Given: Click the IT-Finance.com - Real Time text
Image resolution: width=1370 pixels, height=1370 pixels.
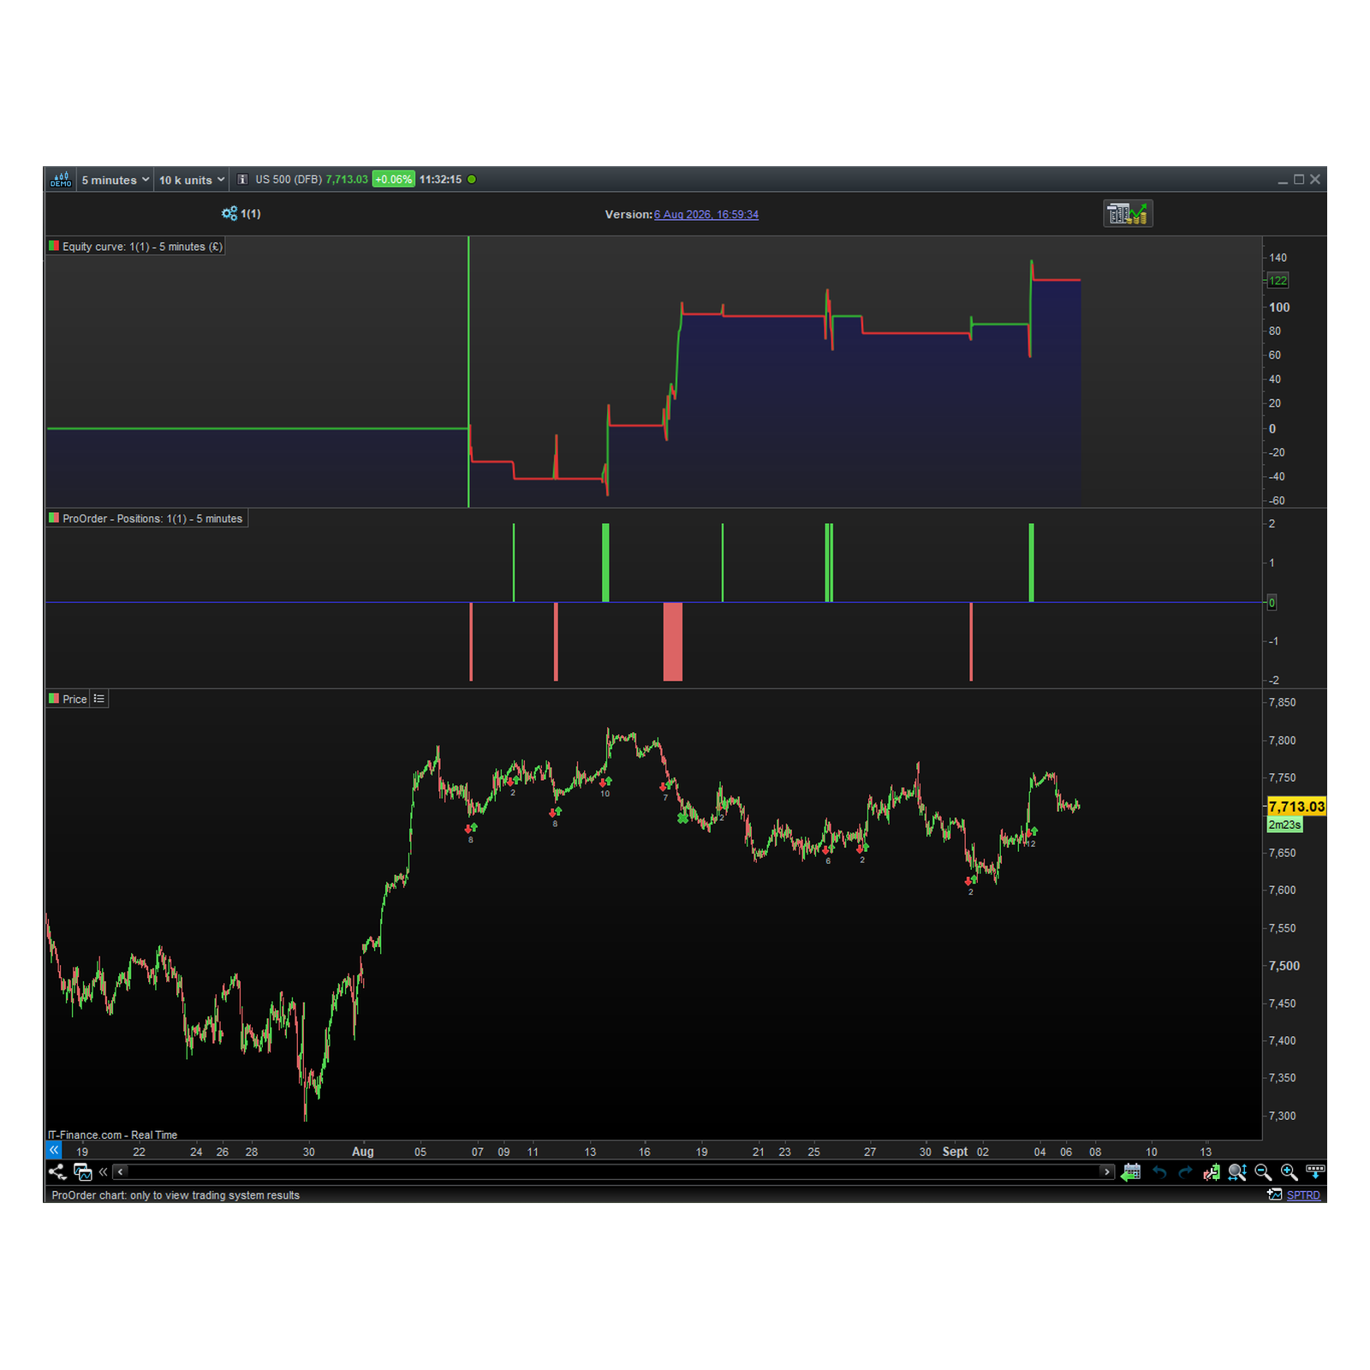Looking at the screenshot, I should coord(112,1135).
